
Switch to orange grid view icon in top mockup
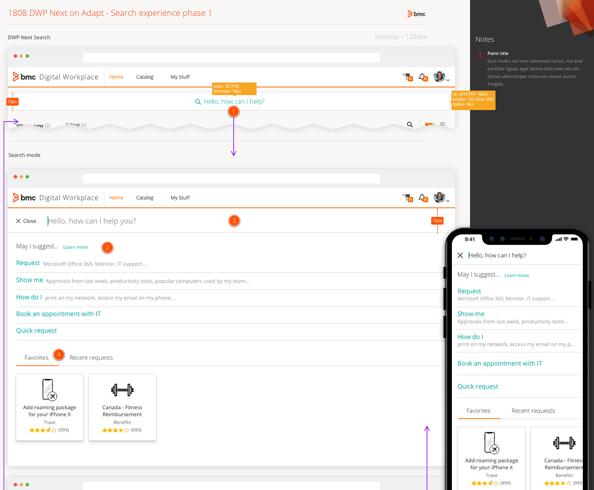[429, 124]
